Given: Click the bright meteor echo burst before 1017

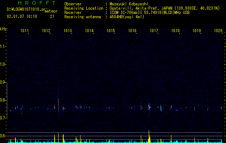Looking at the screenshot, I should (149, 107).
